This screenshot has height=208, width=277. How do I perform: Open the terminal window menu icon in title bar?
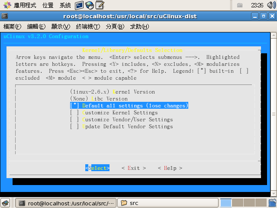[4, 16]
